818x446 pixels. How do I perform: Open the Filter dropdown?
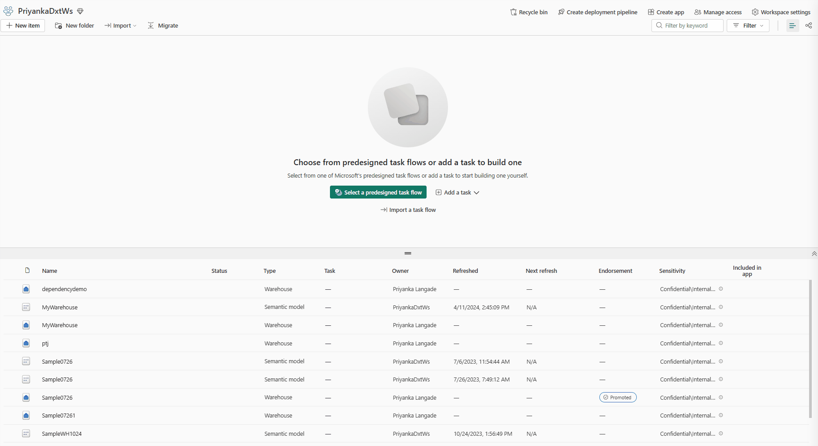pos(748,25)
